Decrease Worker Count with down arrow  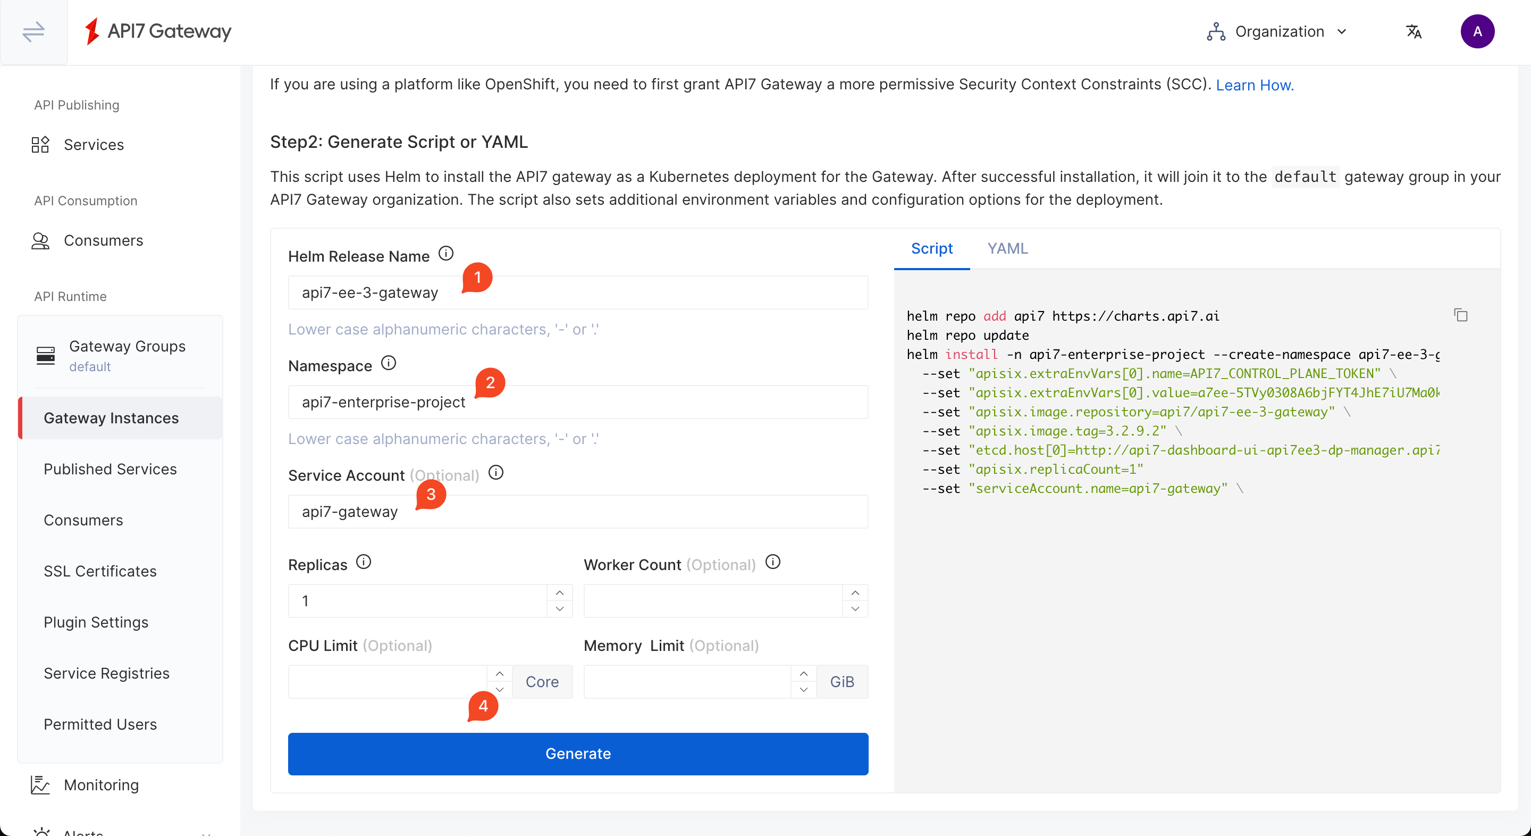tap(855, 609)
